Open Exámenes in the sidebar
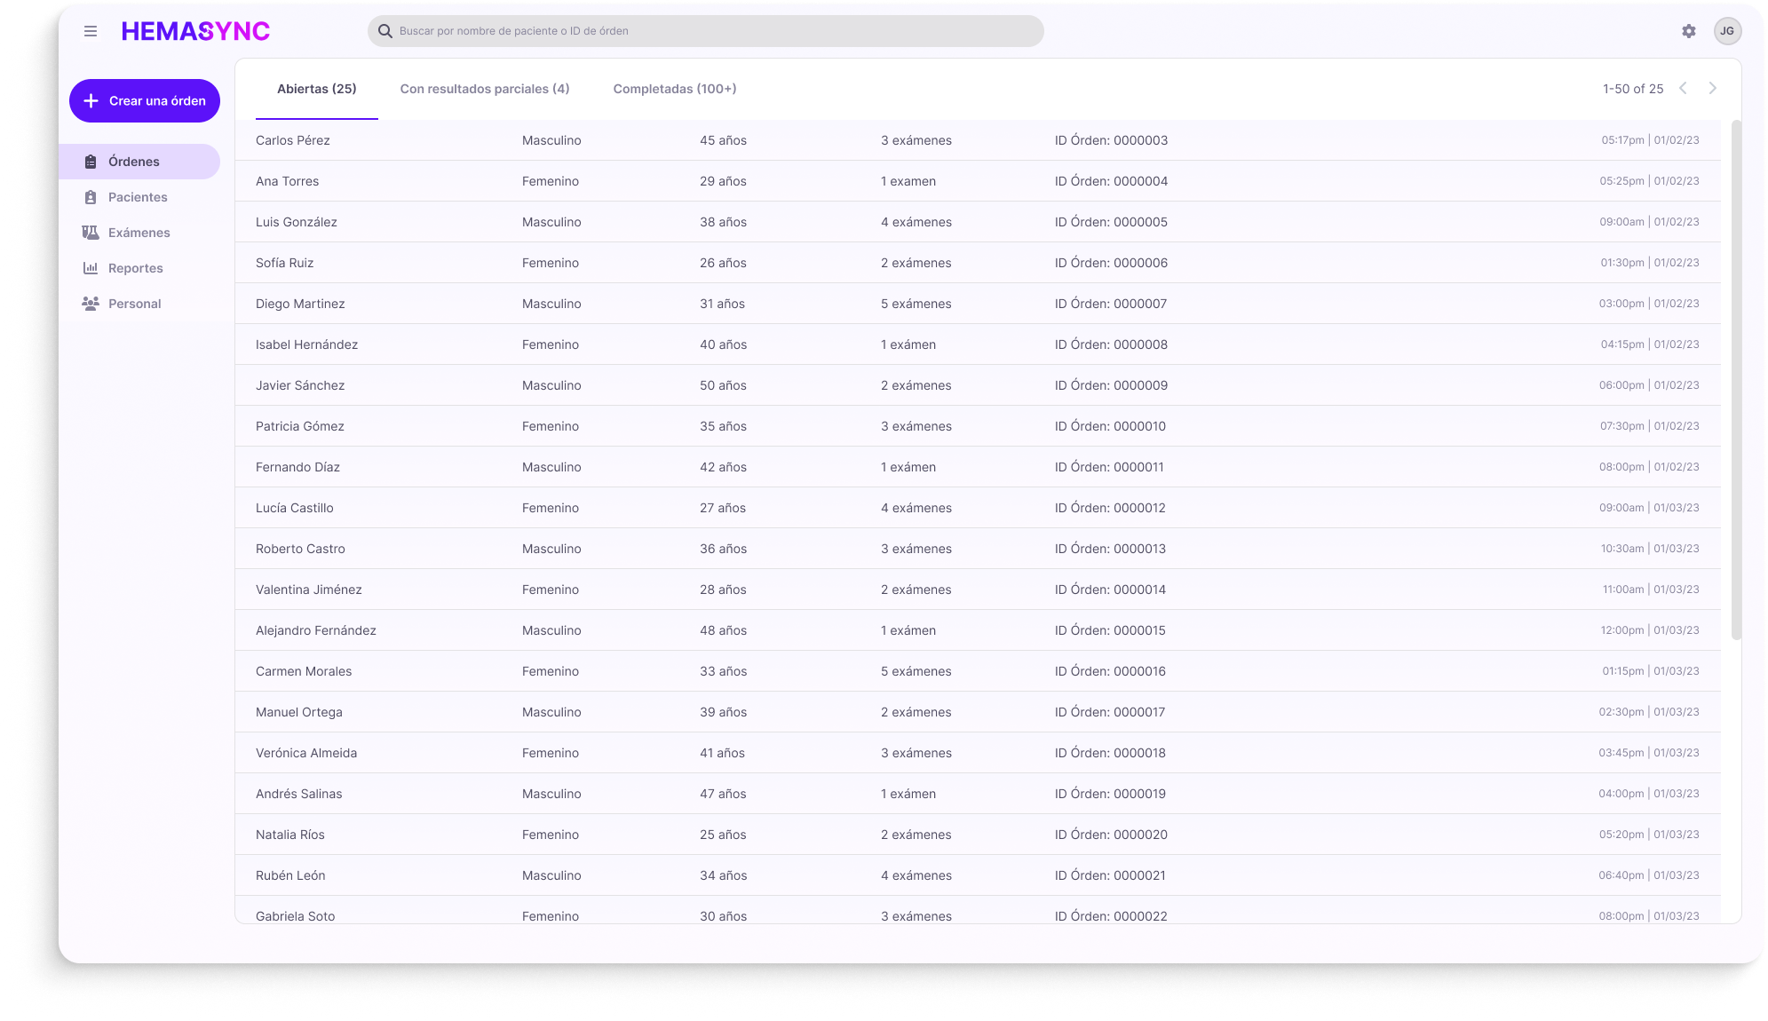 pyautogui.click(x=139, y=233)
